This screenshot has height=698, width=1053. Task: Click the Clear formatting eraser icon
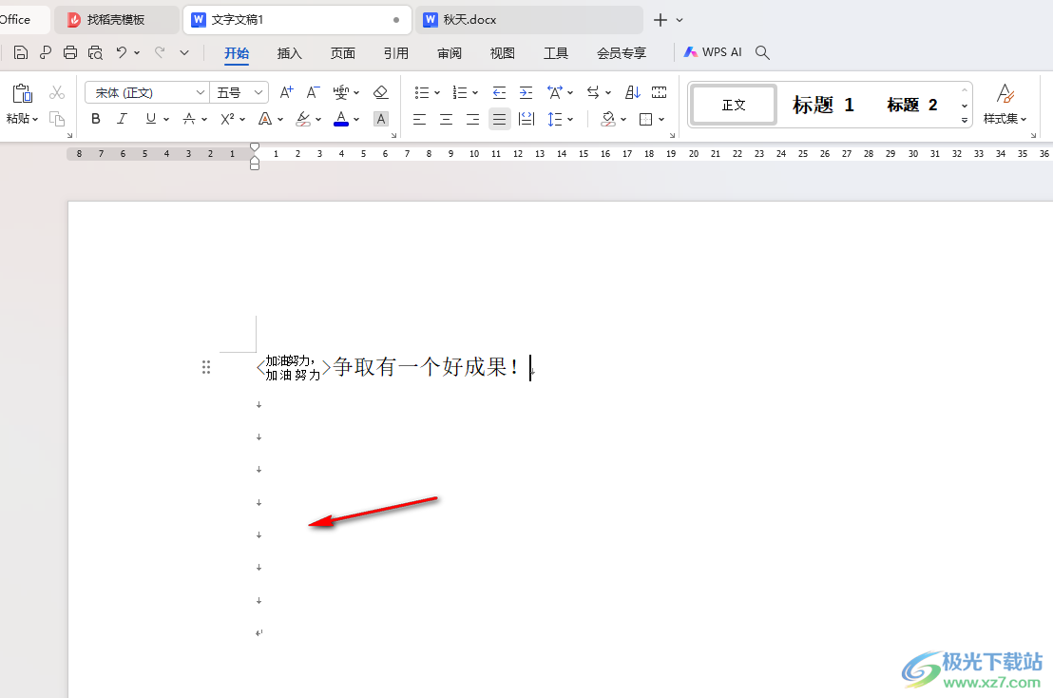(381, 92)
